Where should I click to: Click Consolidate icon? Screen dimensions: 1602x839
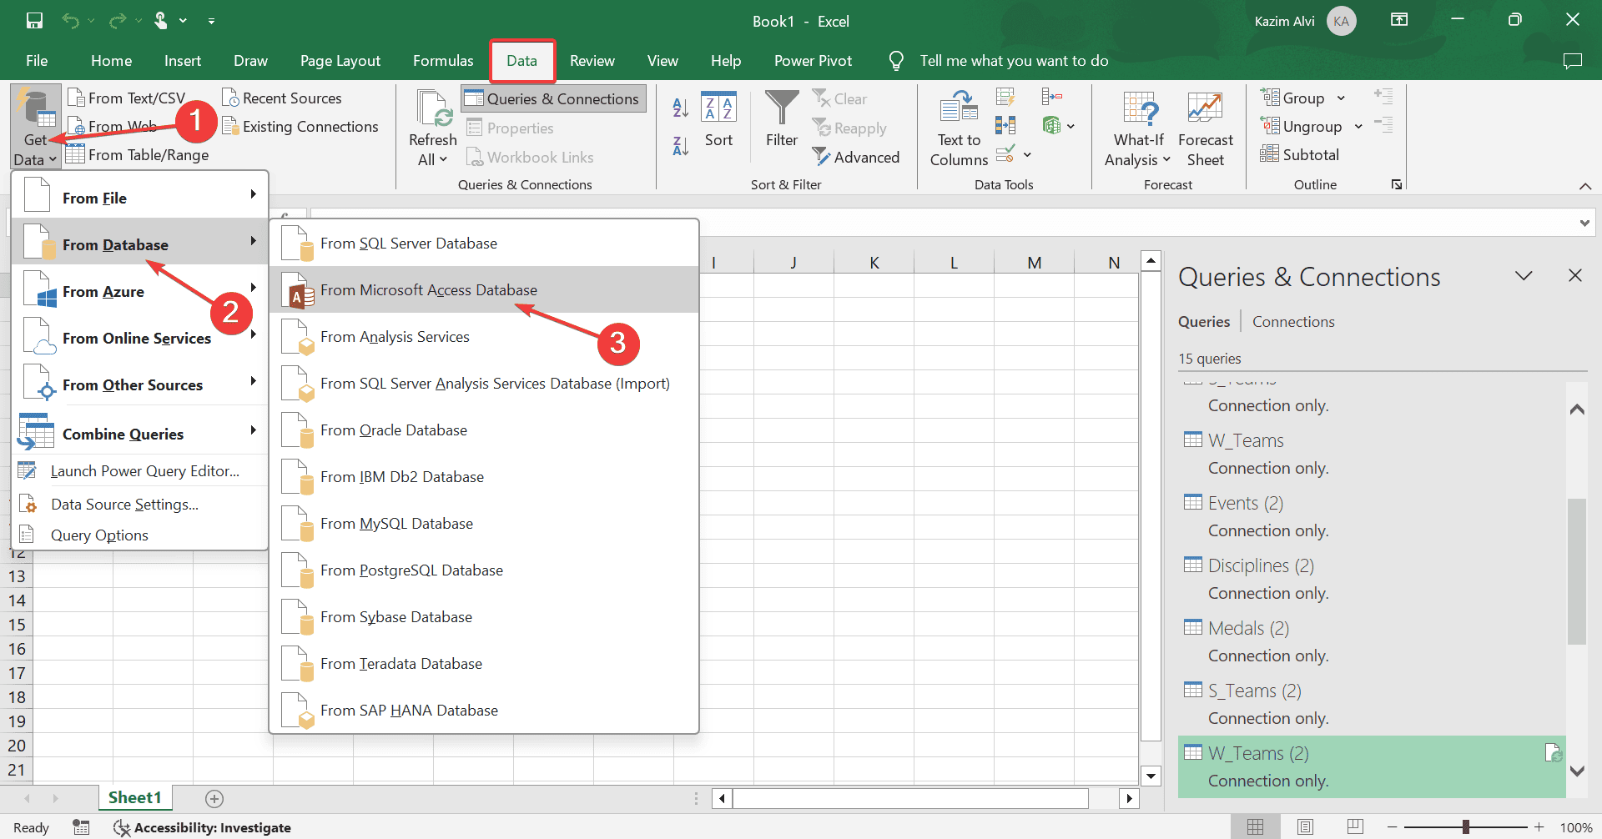point(1052,97)
